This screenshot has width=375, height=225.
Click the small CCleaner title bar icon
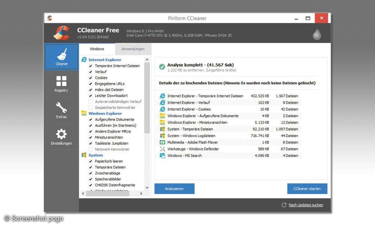pyautogui.click(x=49, y=18)
